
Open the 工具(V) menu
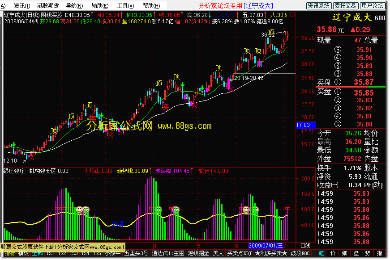click(126, 5)
